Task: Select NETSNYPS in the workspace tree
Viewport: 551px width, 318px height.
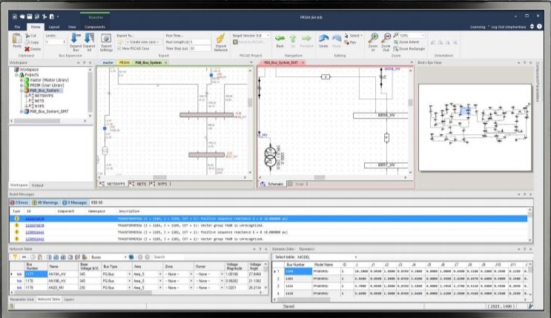Action: [44, 96]
